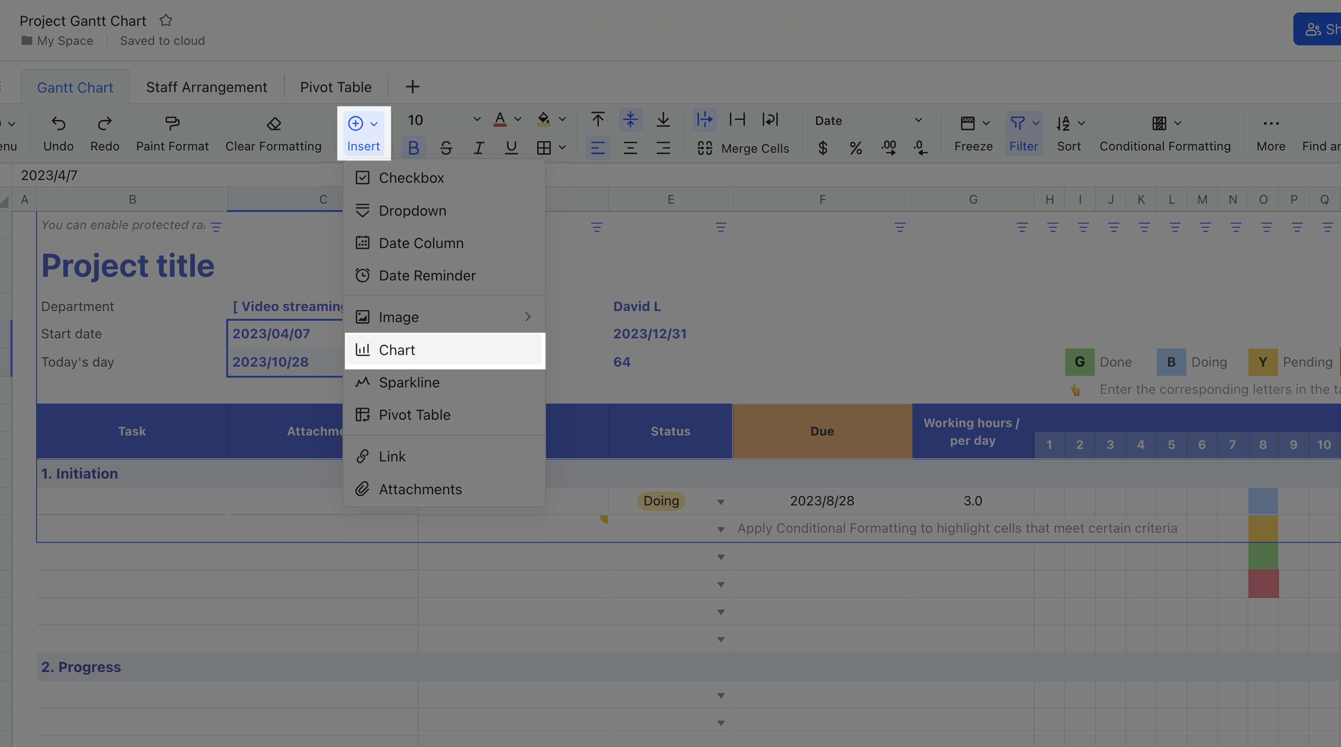Decrease decimal places
This screenshot has width=1341, height=747.
click(x=920, y=149)
